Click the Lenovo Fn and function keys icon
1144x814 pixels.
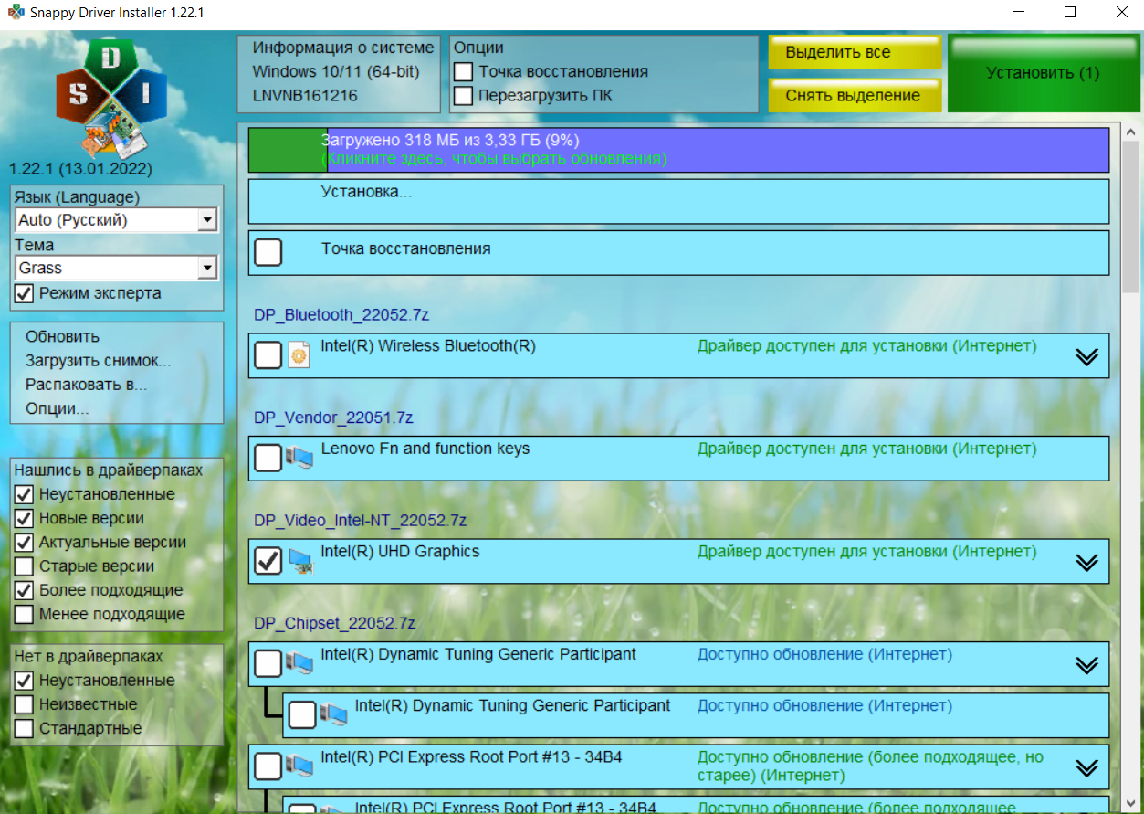pos(299,458)
